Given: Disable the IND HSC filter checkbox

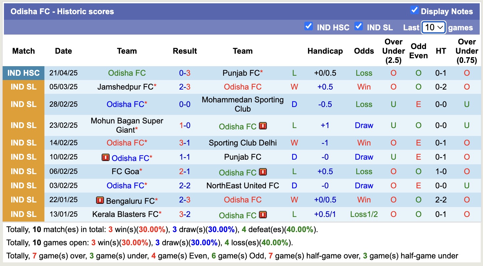Looking at the screenshot, I should [x=309, y=27].
